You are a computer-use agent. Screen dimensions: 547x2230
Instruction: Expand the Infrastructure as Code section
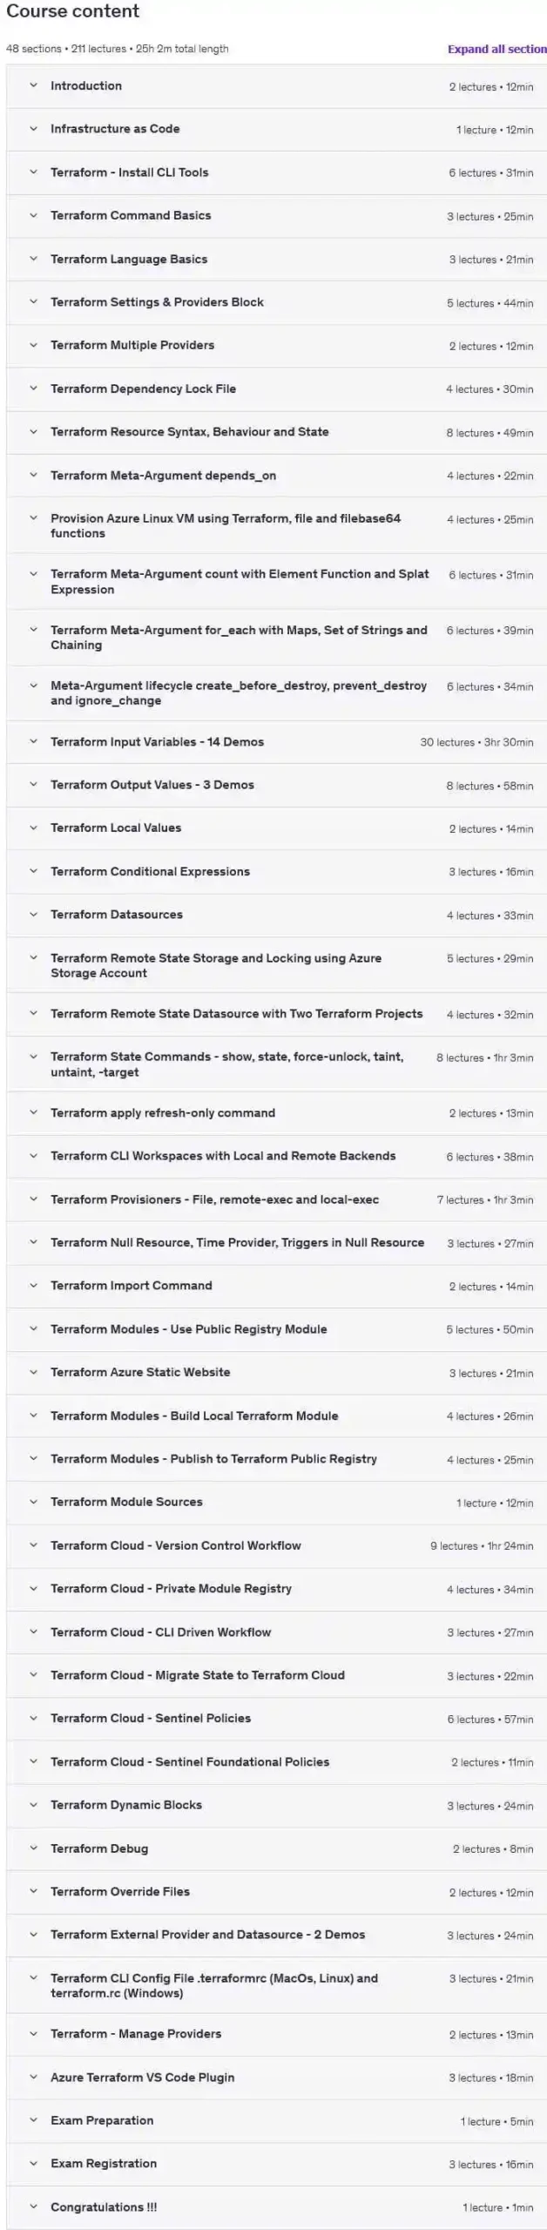click(x=116, y=129)
